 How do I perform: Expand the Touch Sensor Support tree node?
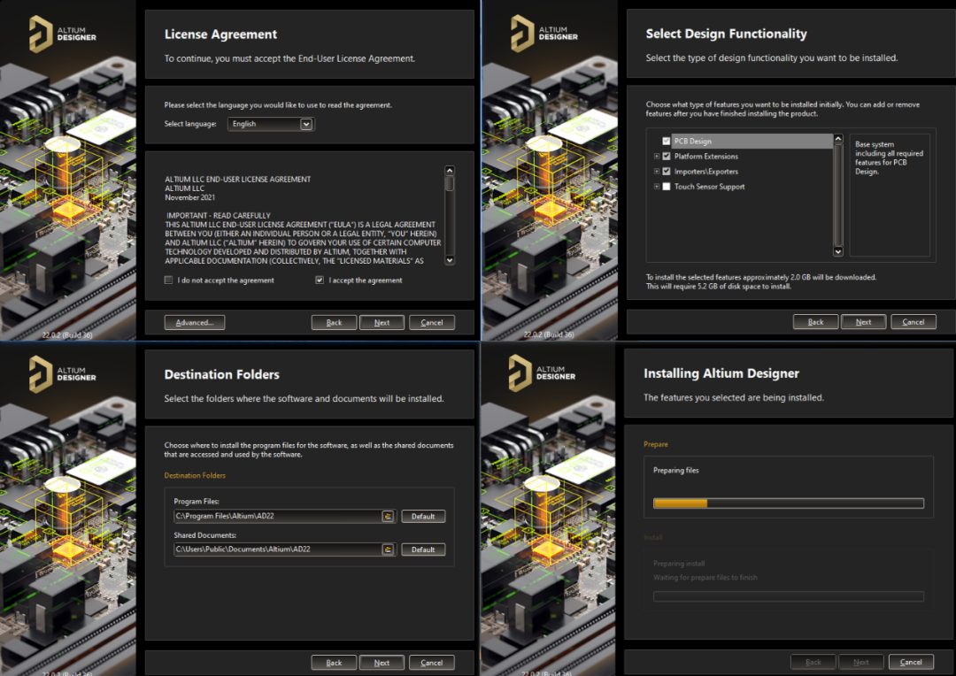(x=657, y=187)
